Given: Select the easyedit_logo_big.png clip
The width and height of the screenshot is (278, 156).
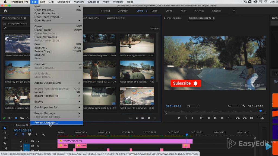Looking at the screenshot, I should click(125, 141).
